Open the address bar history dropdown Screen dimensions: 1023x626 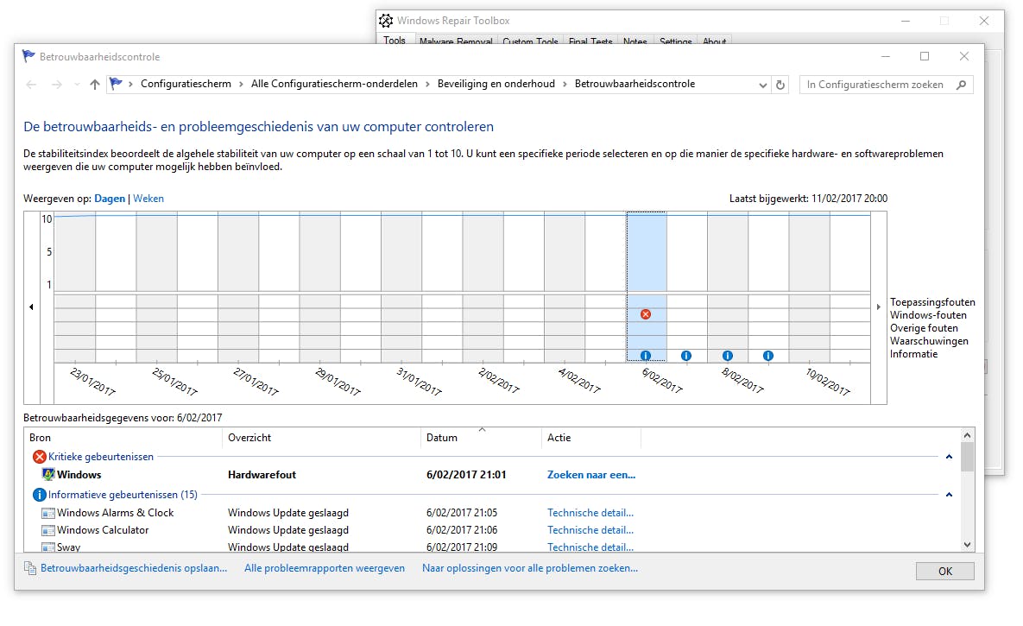coord(762,85)
